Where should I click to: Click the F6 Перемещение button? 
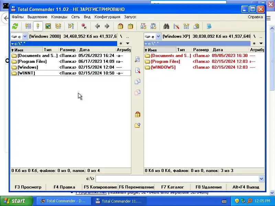[x=136, y=187]
